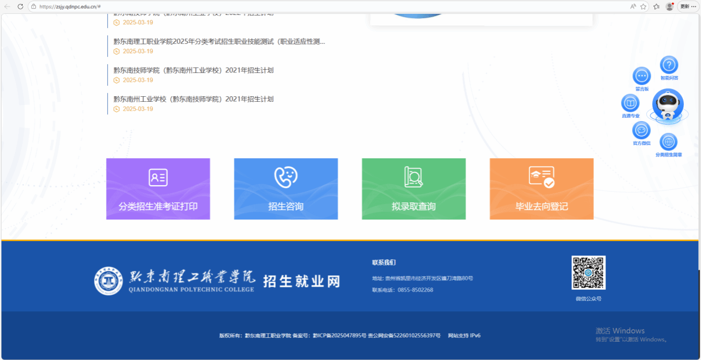
Task: Click the 官方微信 chat bubble icon
Action: [641, 131]
